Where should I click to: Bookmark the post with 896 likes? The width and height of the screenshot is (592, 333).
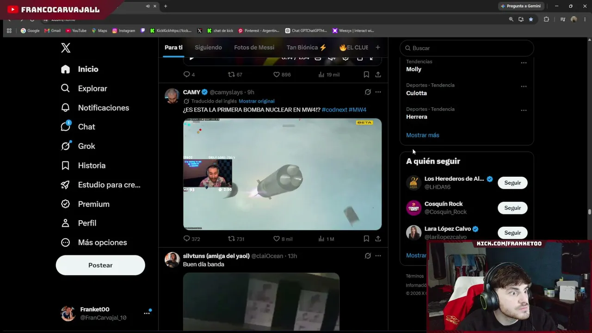366,74
